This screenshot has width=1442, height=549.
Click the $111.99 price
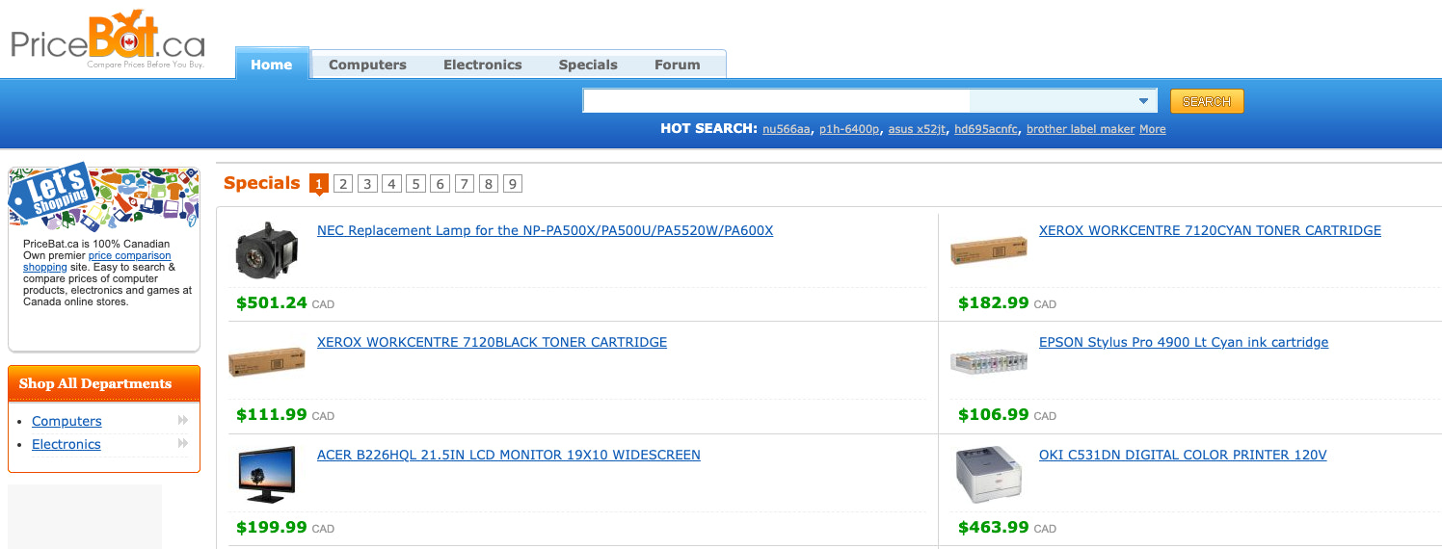pos(272,414)
